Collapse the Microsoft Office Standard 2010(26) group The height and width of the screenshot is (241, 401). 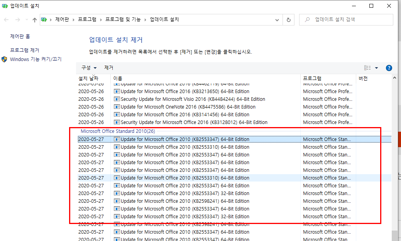118,131
